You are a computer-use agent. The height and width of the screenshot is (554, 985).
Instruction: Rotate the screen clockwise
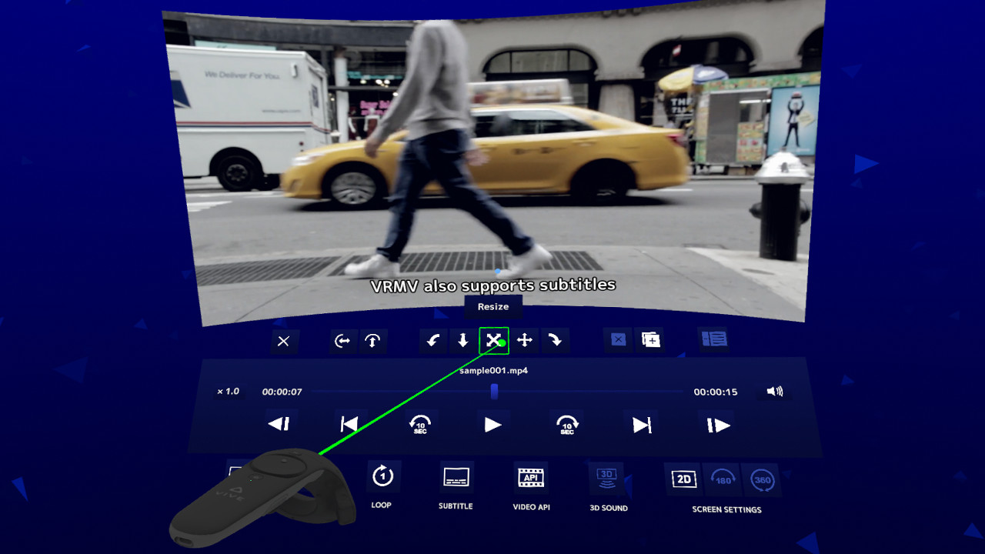[x=555, y=341]
